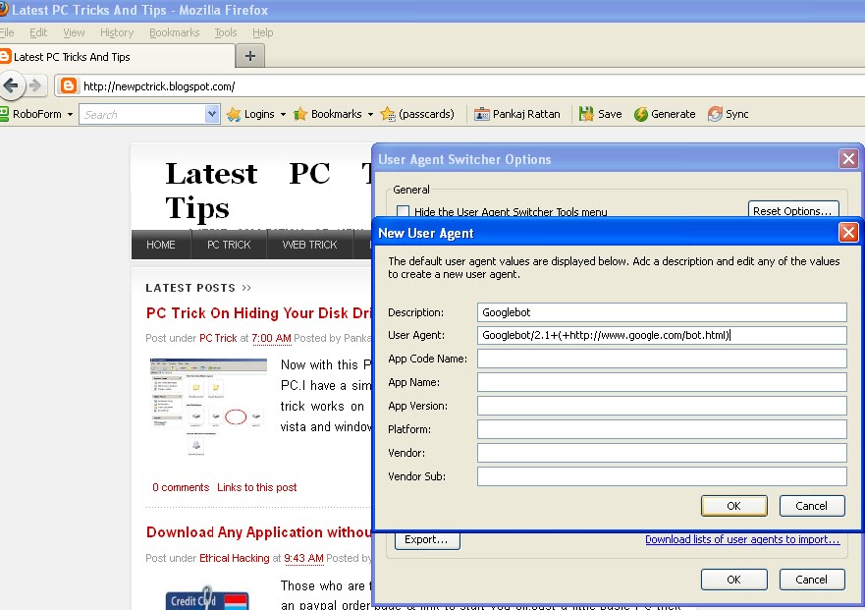Open Download Any Application post title
The image size is (865, 610).
click(x=259, y=532)
